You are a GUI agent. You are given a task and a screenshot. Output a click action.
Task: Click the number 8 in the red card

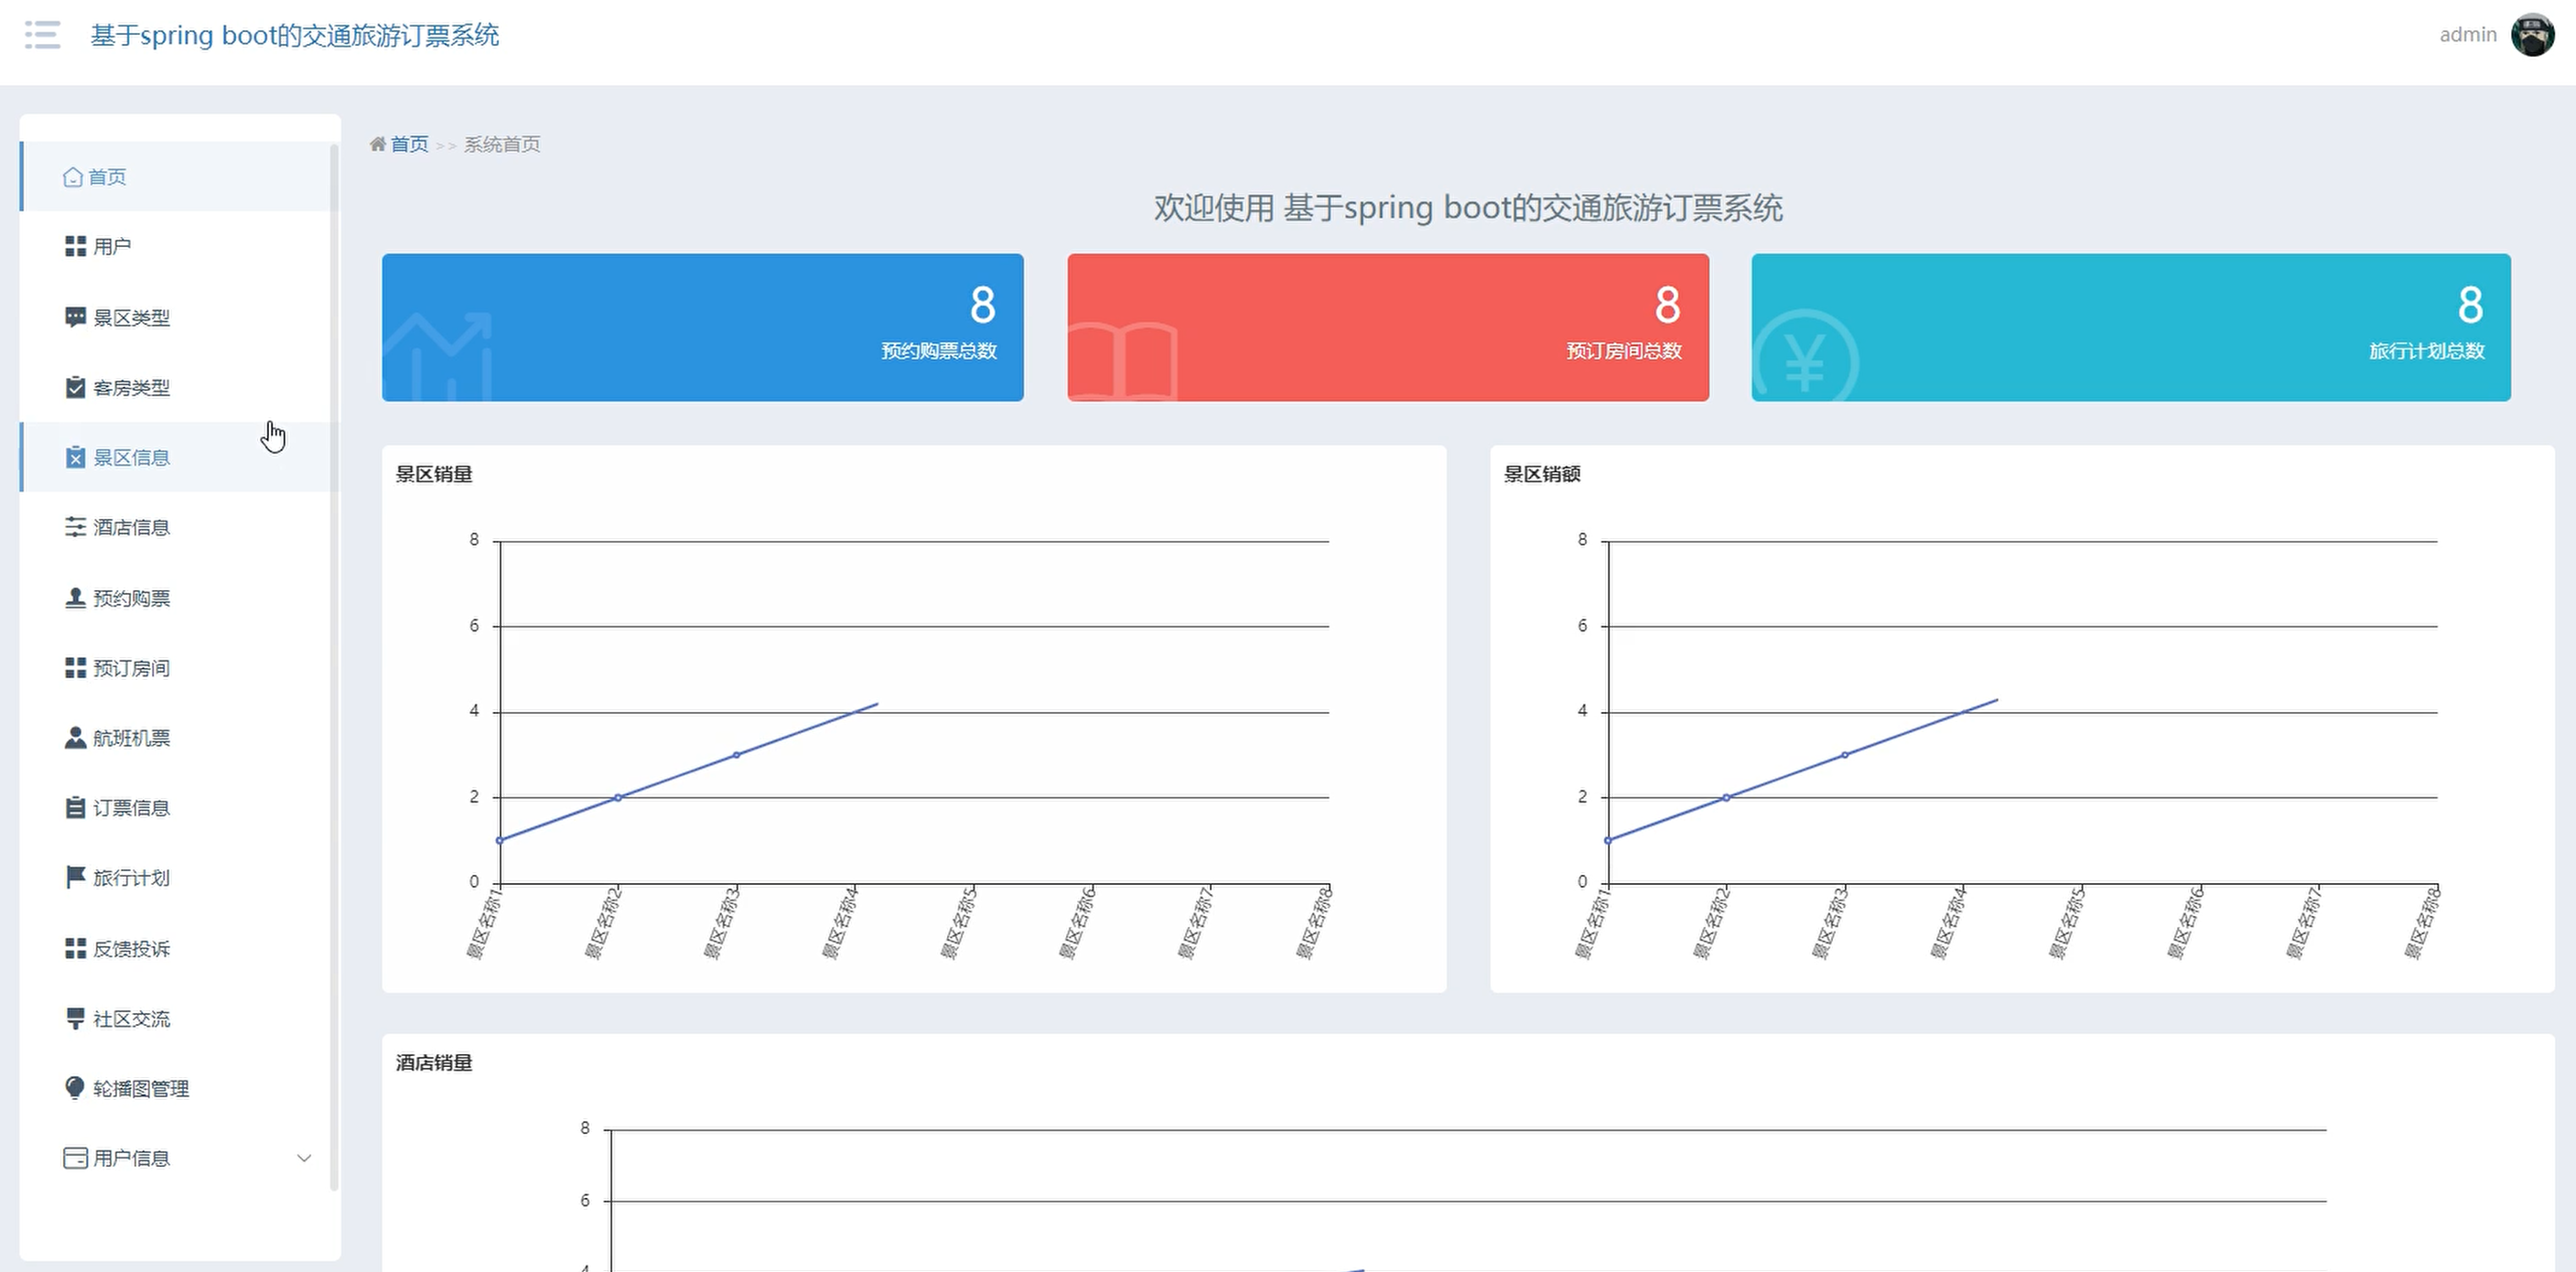1668,305
